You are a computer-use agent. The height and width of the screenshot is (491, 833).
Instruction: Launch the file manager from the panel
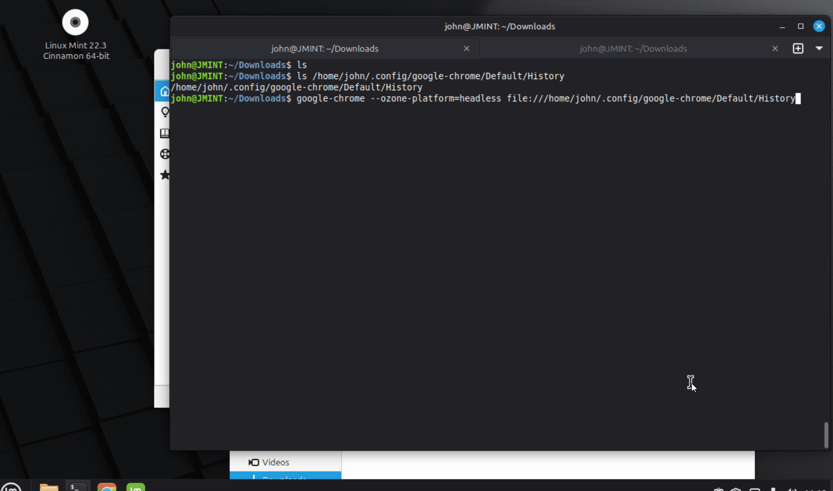coord(49,487)
